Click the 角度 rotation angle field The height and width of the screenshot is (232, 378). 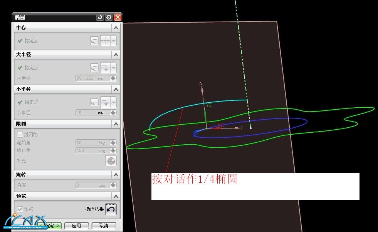pos(92,185)
